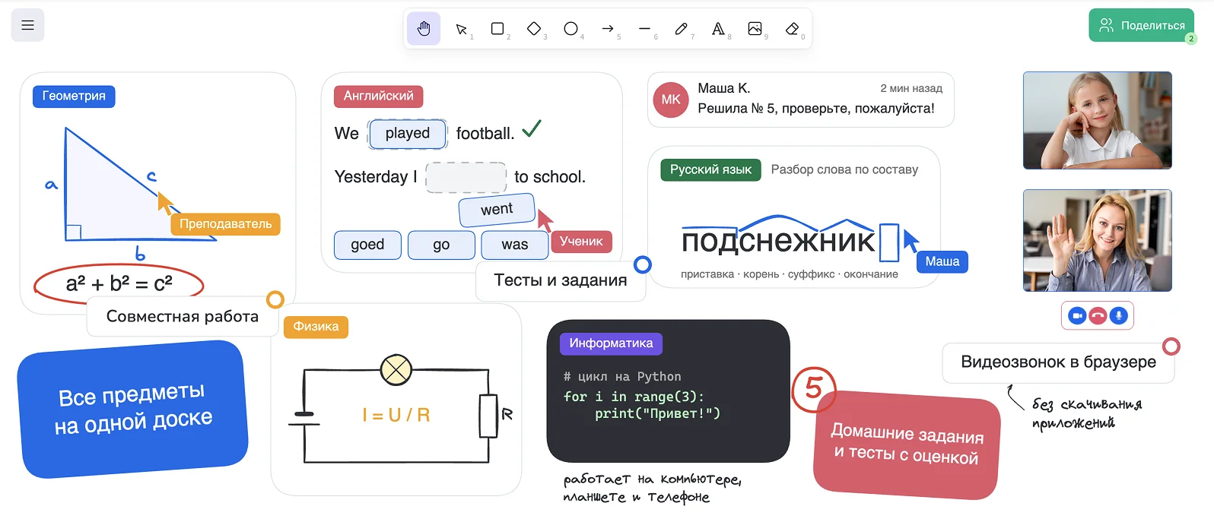Select the Arrow drawing tool
1214x522 pixels.
[x=608, y=29]
